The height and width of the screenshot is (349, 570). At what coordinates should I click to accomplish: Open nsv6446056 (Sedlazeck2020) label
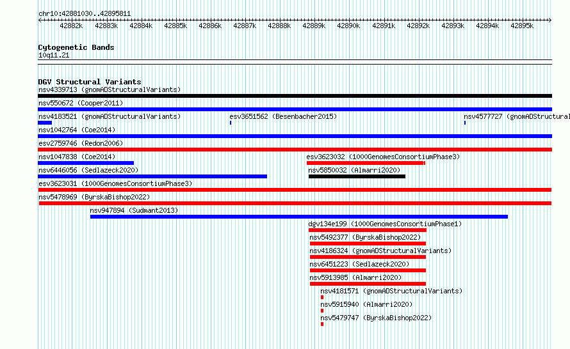click(88, 170)
